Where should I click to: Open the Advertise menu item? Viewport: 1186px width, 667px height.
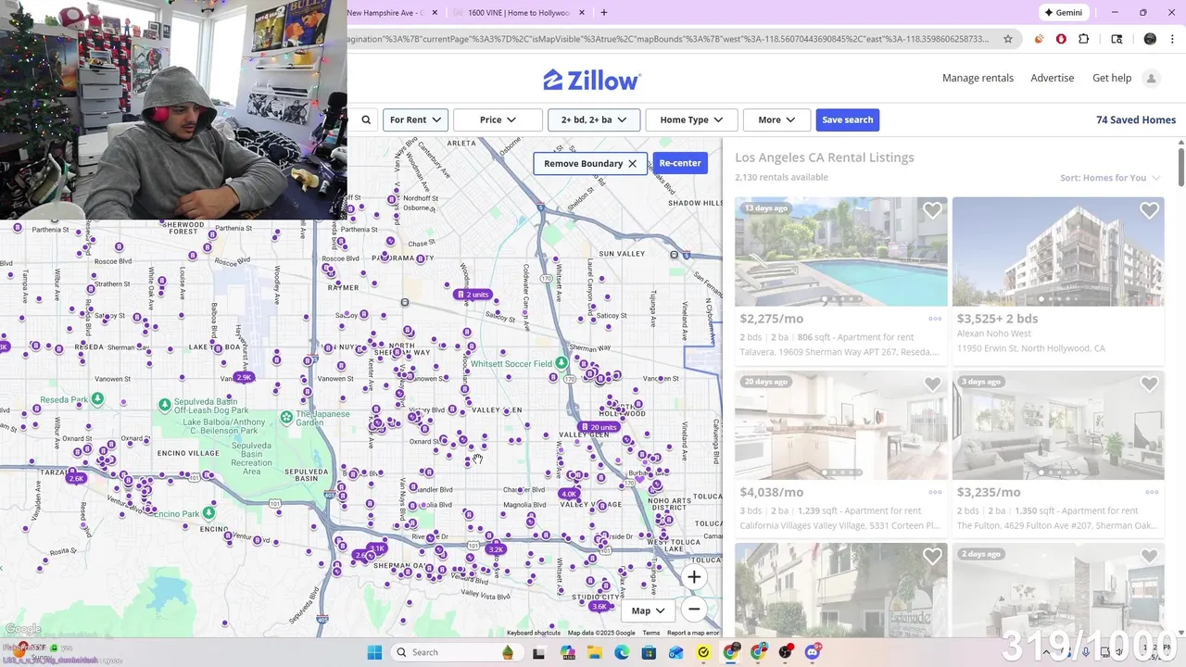click(x=1052, y=78)
